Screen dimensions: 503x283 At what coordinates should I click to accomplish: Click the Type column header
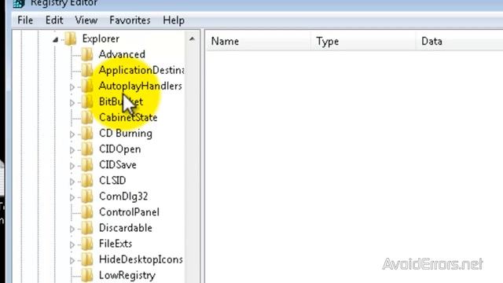363,41
